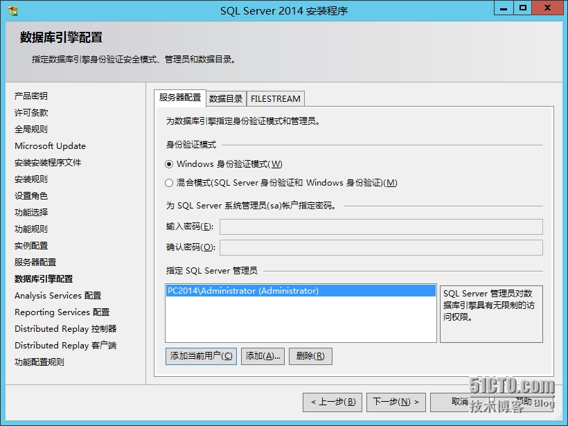The width and height of the screenshot is (568, 426).
Task: Open the FILESTREAM tab
Action: click(x=275, y=99)
